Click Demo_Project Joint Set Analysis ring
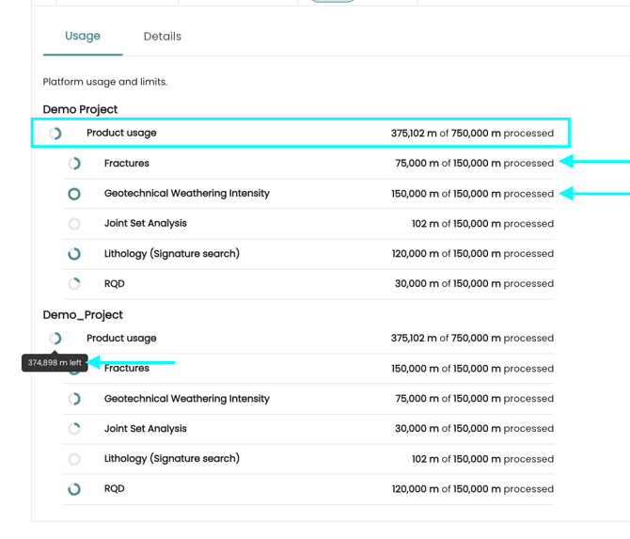 point(74,429)
